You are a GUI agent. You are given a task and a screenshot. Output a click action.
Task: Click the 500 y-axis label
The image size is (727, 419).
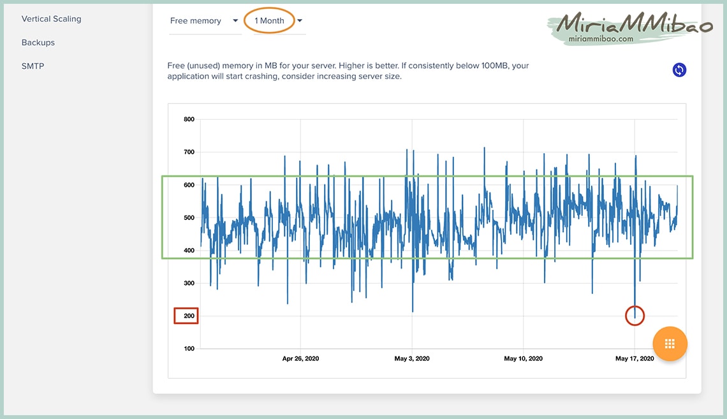point(189,217)
